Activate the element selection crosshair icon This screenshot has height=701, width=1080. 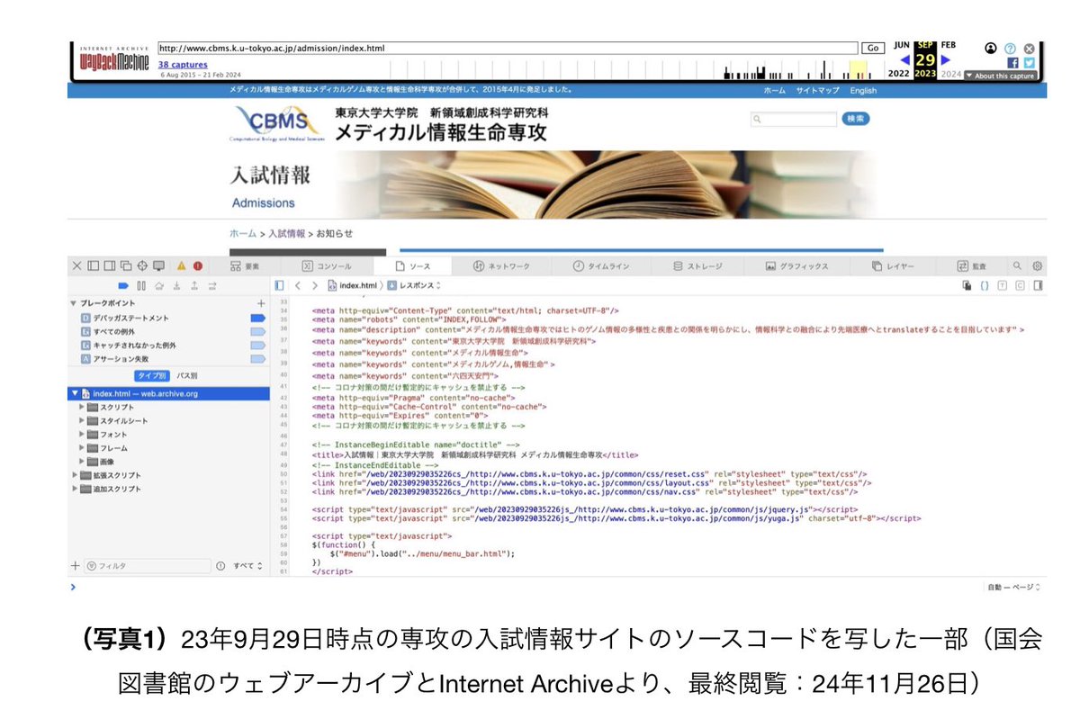142,266
